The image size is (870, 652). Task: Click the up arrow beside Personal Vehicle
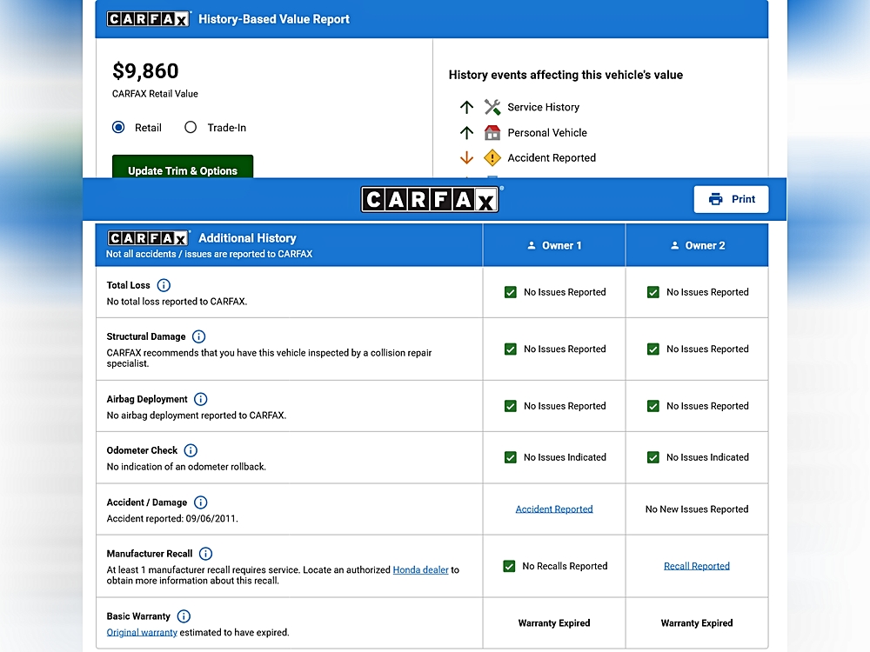point(466,132)
